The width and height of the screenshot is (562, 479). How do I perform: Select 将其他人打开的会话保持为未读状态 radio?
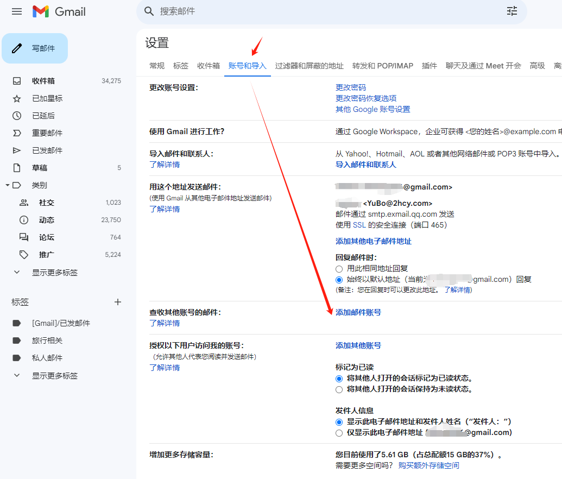pyautogui.click(x=339, y=390)
